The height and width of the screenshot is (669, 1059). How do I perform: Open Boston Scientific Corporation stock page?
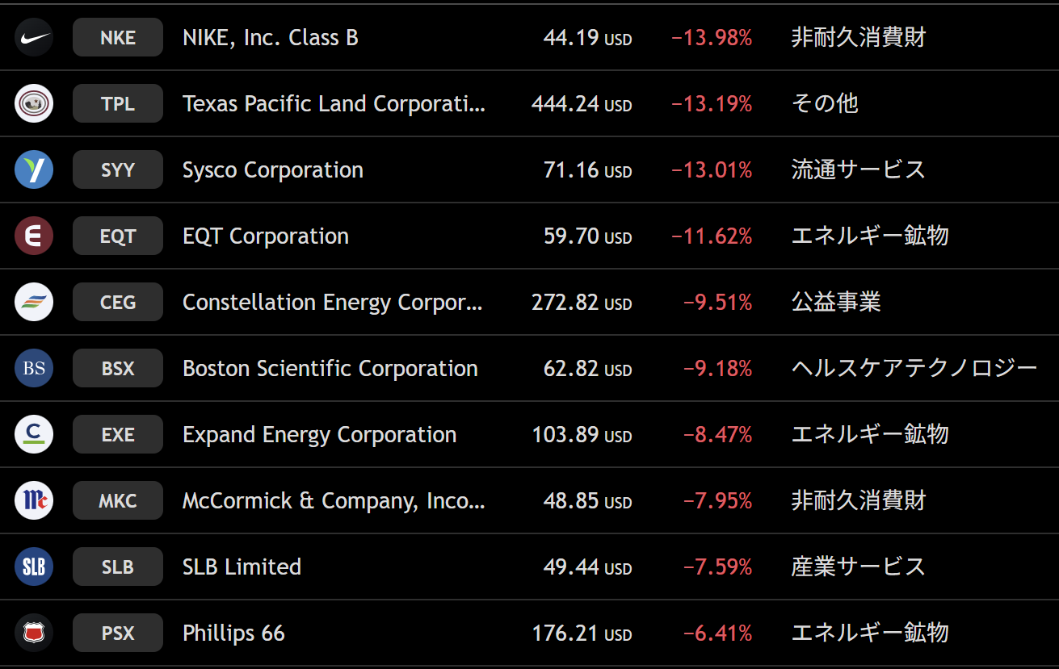(330, 369)
